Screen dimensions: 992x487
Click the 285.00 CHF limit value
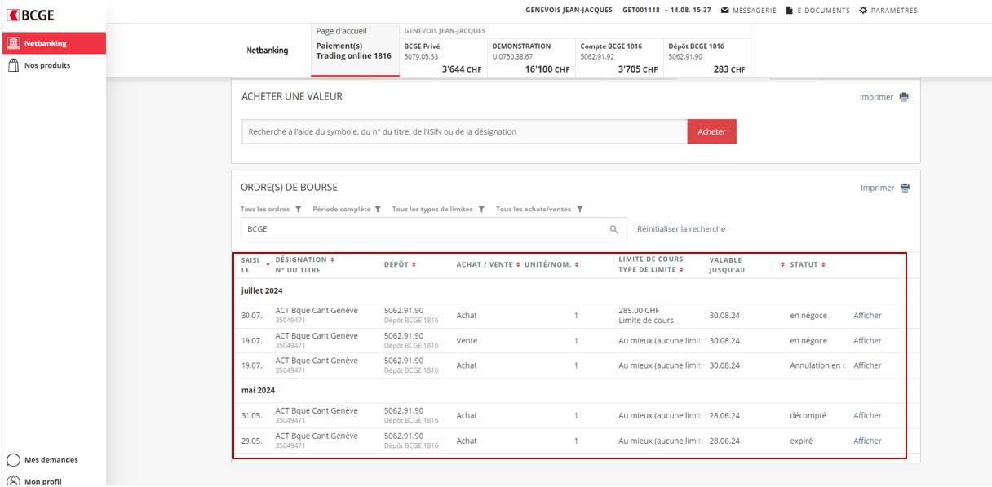click(639, 311)
